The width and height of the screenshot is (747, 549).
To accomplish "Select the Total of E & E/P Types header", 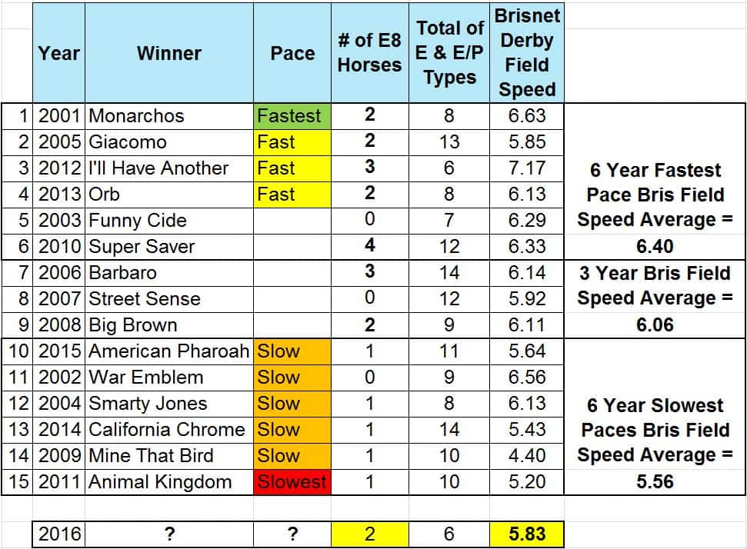I will [449, 53].
